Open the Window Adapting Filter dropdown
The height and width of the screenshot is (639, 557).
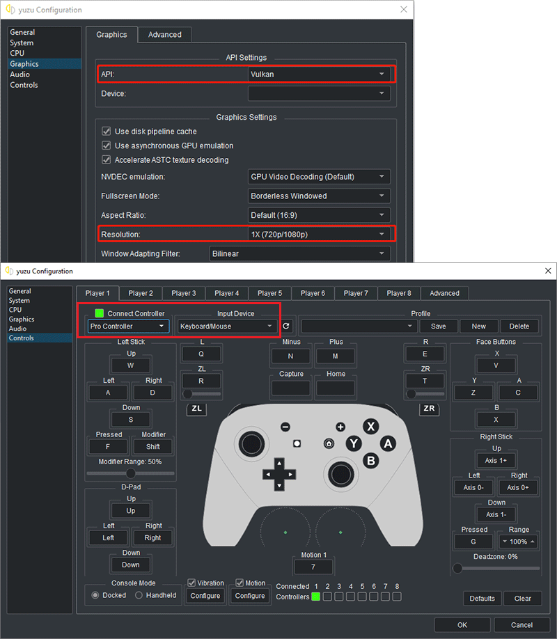pos(299,253)
